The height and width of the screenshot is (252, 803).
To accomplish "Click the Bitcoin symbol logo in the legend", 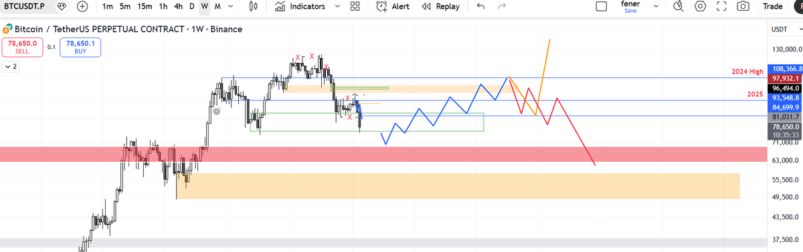I will coord(7,29).
